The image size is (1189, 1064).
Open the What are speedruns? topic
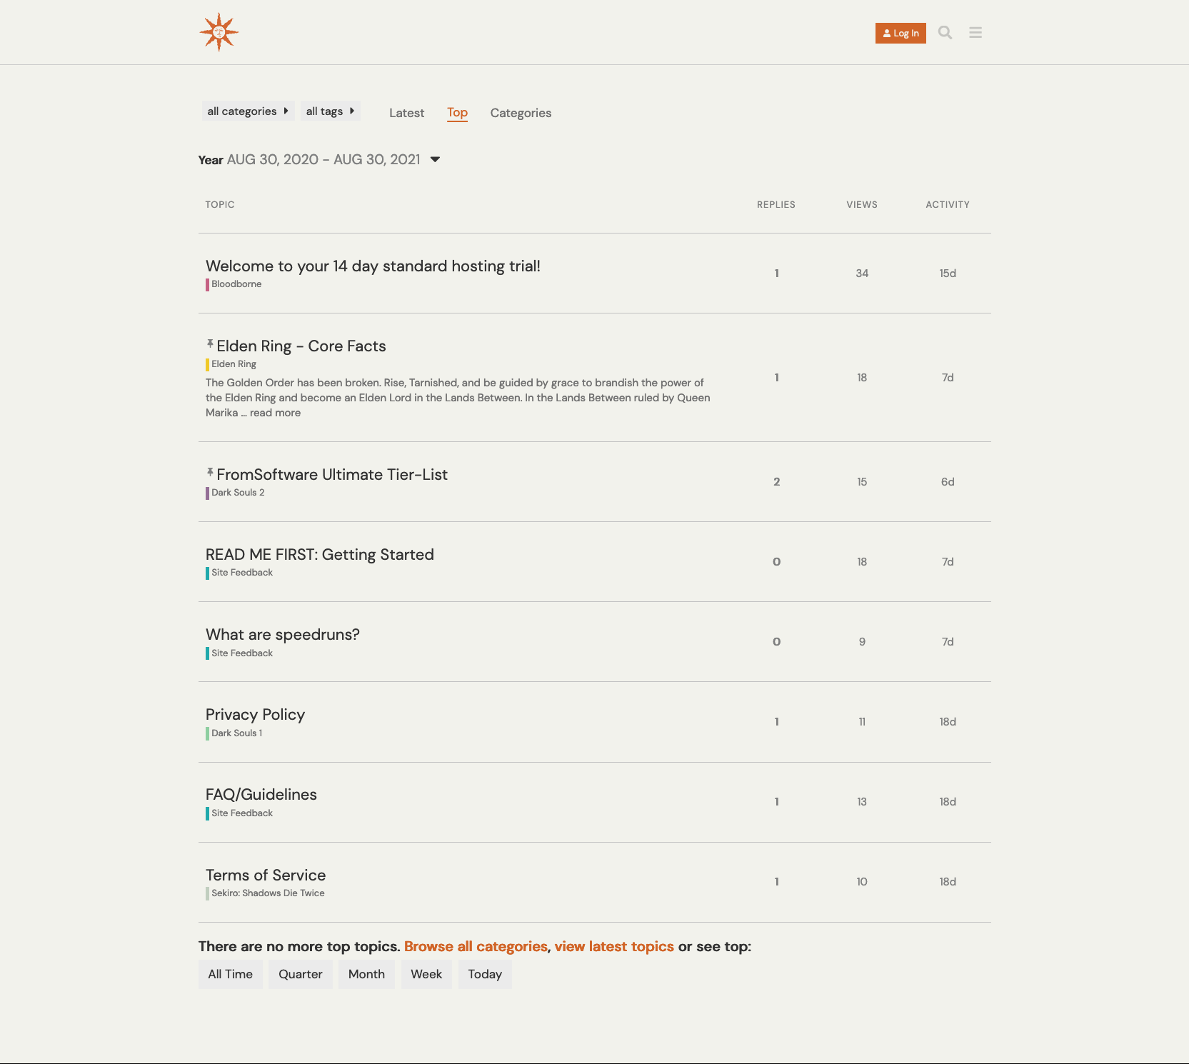coord(282,635)
